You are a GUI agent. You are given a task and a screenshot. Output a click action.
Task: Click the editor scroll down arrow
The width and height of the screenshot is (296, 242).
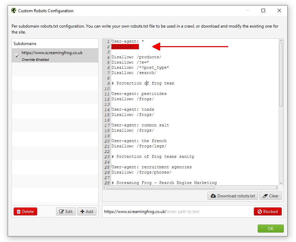(281, 183)
